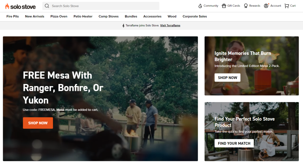Click SHOP NOW on Mesa 2-Pack card
The height and width of the screenshot is (163, 303).
point(228,78)
